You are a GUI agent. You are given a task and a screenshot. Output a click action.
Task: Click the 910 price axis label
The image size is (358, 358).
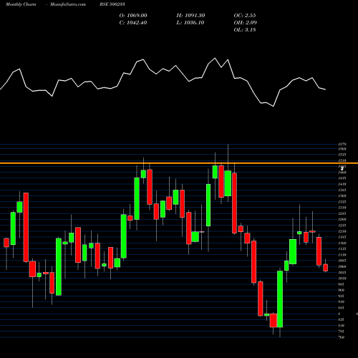pyautogui.click(x=342, y=302)
